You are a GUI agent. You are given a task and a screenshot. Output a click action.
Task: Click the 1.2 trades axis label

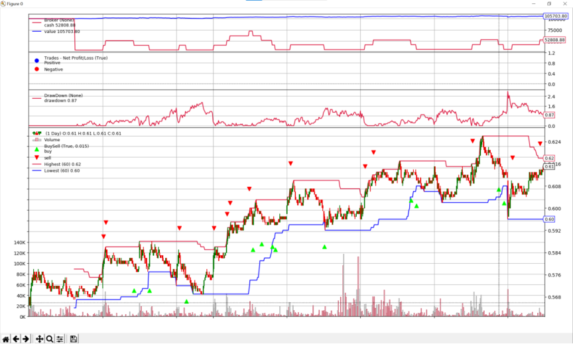click(551, 53)
